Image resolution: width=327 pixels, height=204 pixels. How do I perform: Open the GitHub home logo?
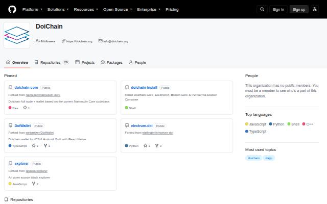(x=12, y=9)
